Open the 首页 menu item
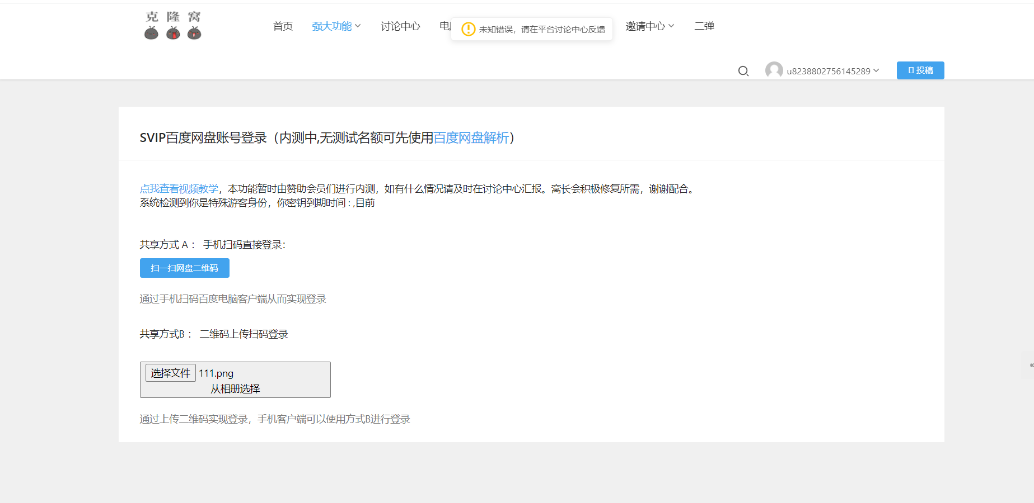The height and width of the screenshot is (503, 1034). [283, 26]
